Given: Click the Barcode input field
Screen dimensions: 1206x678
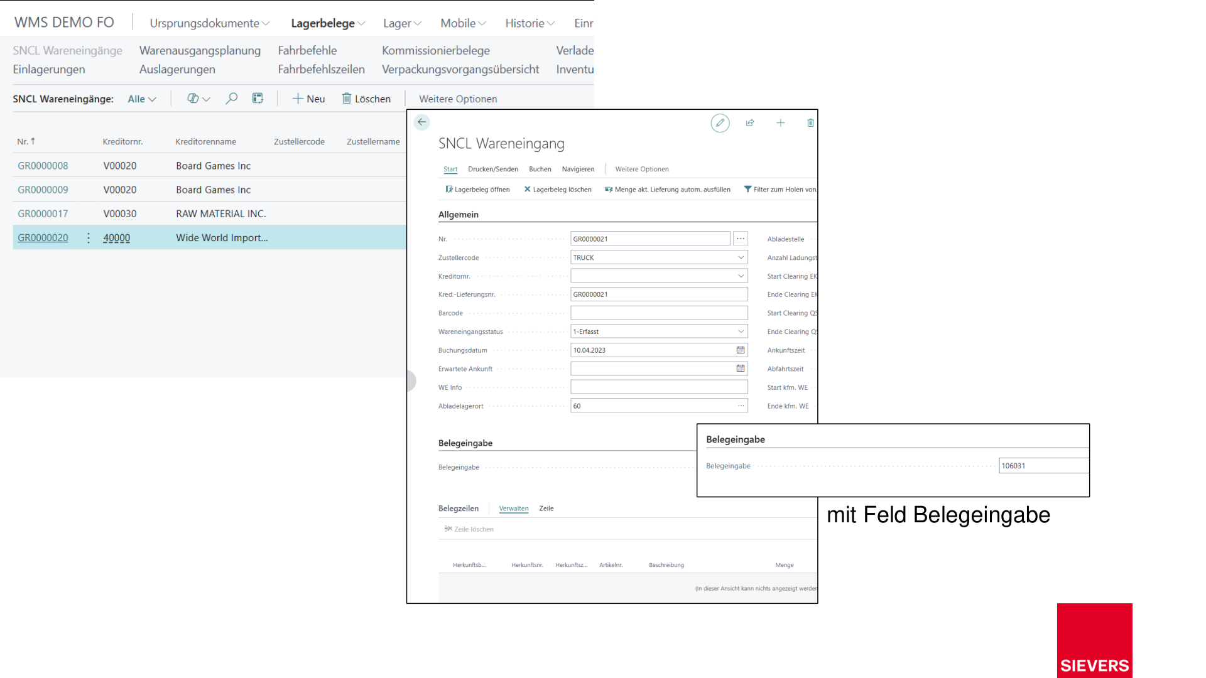Looking at the screenshot, I should coord(659,313).
